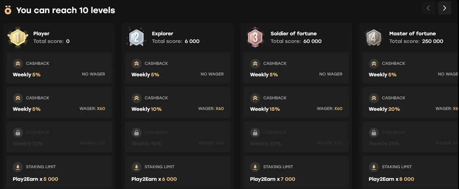Image resolution: width=459 pixels, height=189 pixels.
Task: Click the gold level 1 Player badge
Action: click(x=18, y=37)
